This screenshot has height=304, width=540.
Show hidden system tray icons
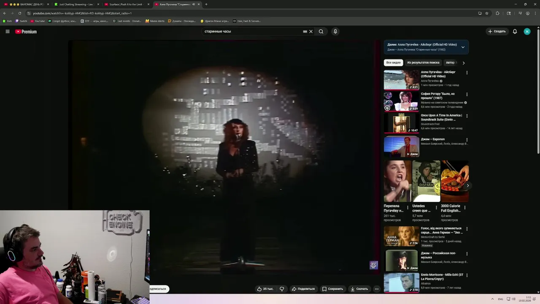(x=492, y=299)
